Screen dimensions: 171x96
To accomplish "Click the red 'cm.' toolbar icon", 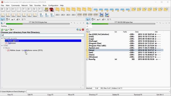I will (52, 10).
